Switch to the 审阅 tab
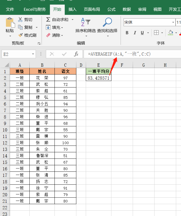Image resolution: width=181 pixels, height=216 pixels. point(142,9)
